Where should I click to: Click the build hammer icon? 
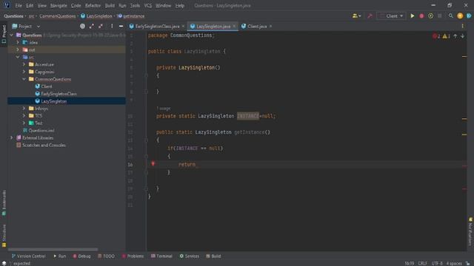coord(370,16)
